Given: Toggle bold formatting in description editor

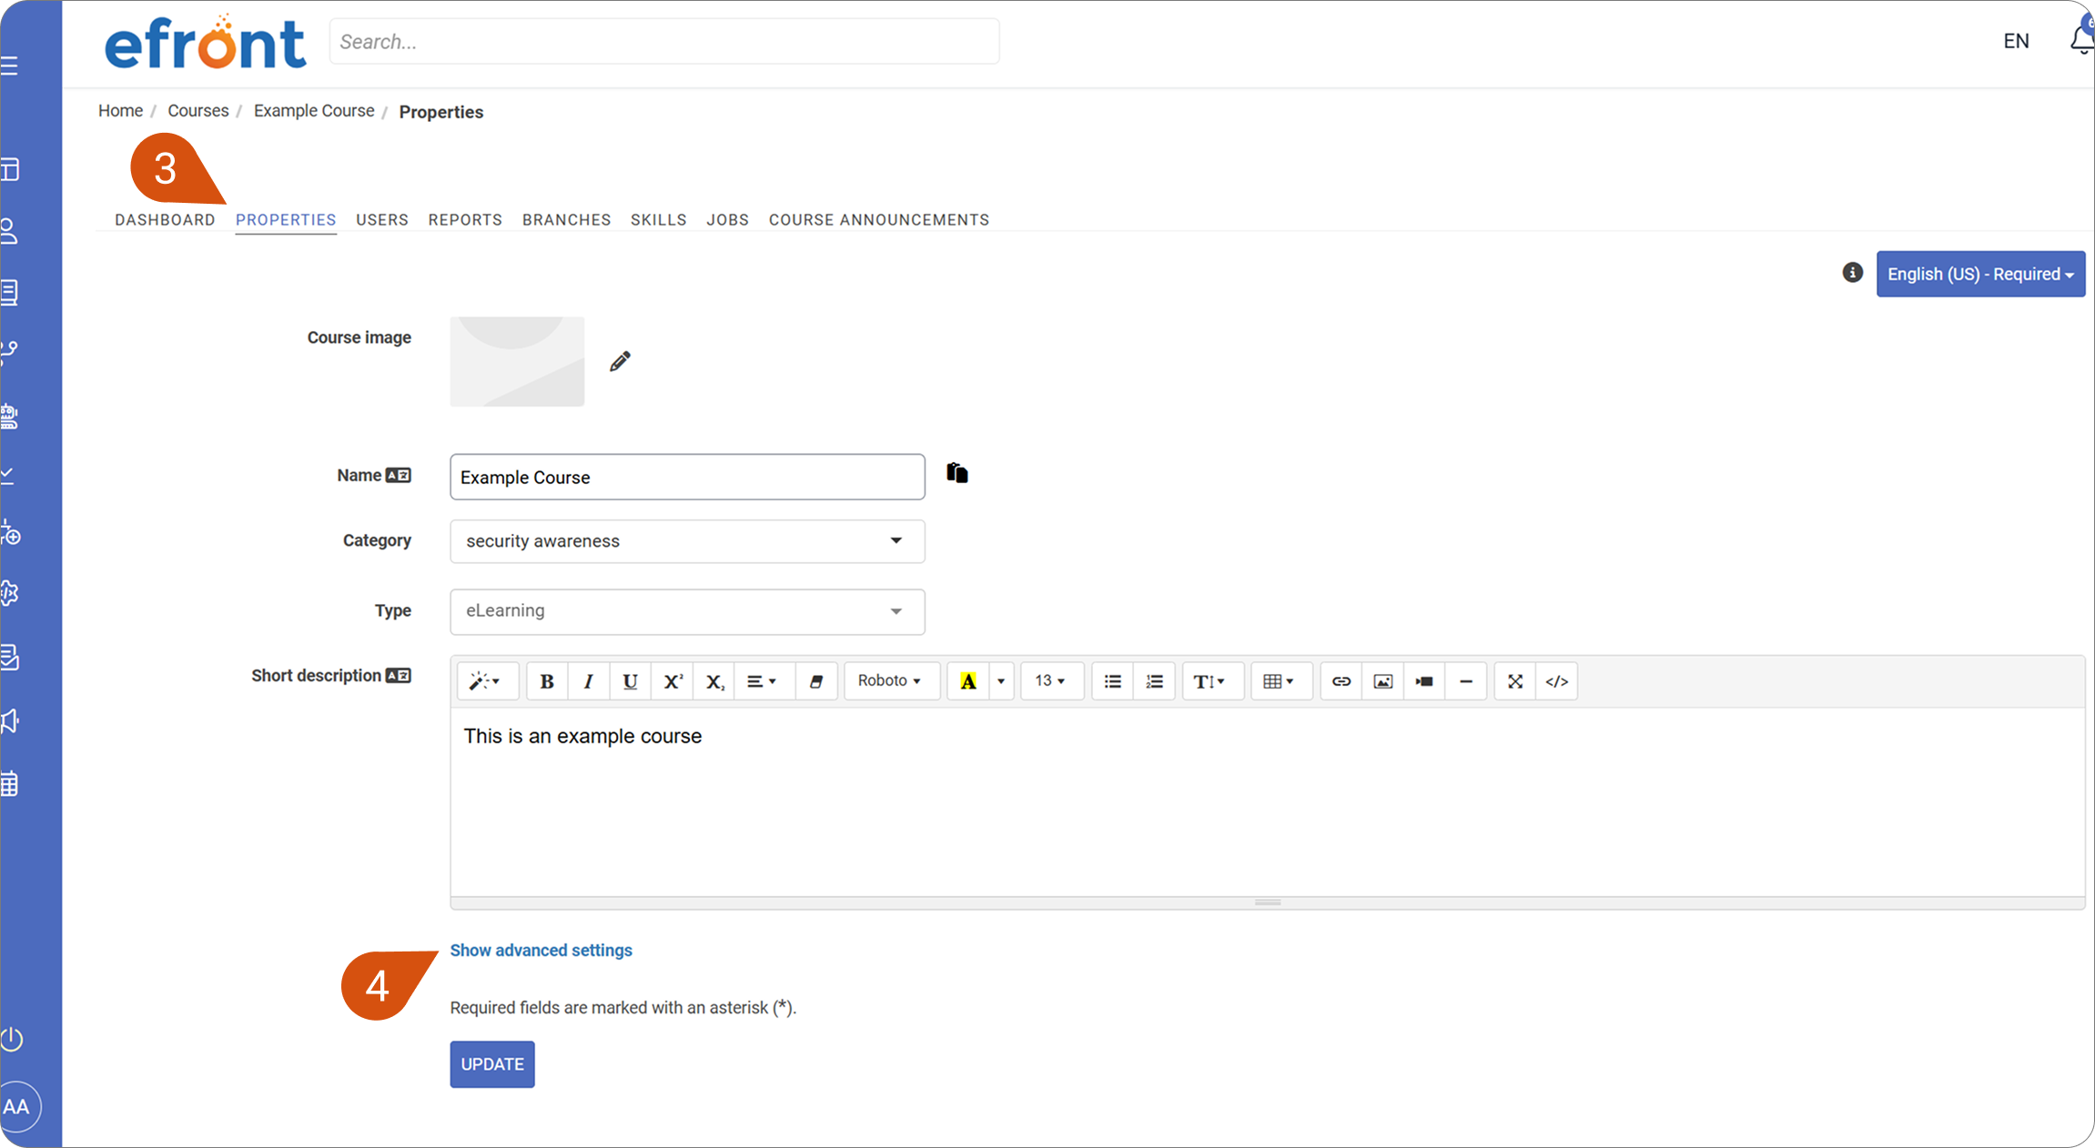Looking at the screenshot, I should (546, 681).
